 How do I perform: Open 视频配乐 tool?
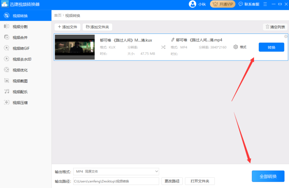click(25, 92)
